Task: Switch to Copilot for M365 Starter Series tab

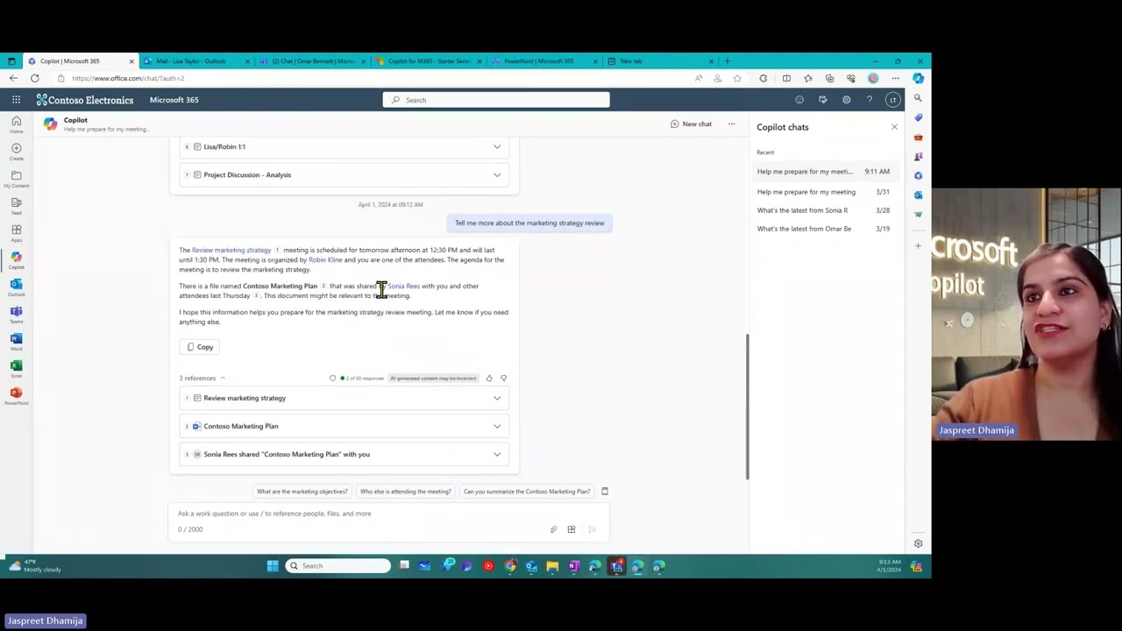Action: tap(428, 61)
